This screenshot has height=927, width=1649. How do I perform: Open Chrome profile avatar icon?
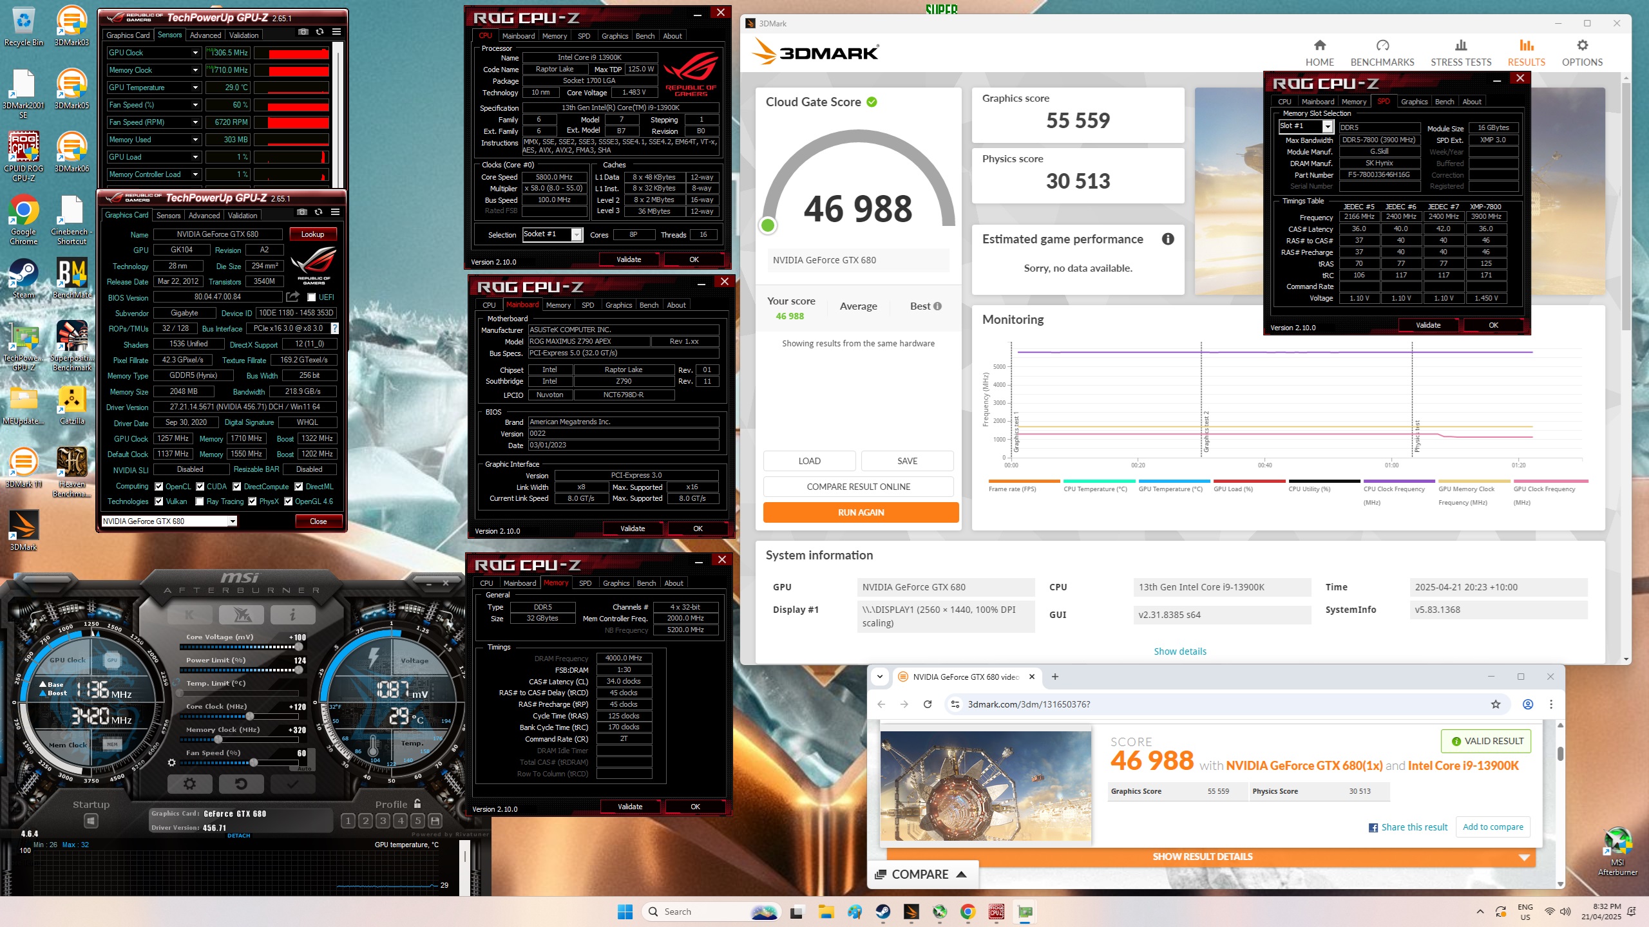point(1527,704)
